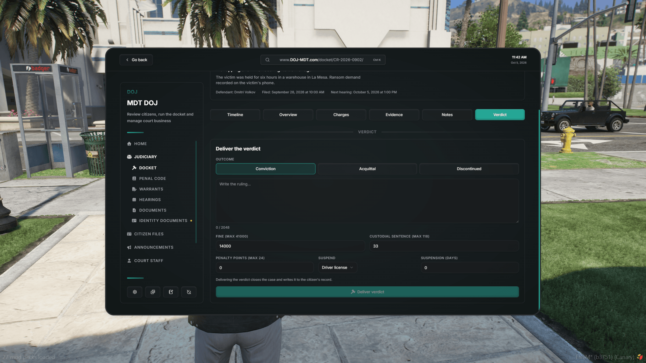646x363 pixels.
Task: Select Conviction outcome
Action: point(265,169)
